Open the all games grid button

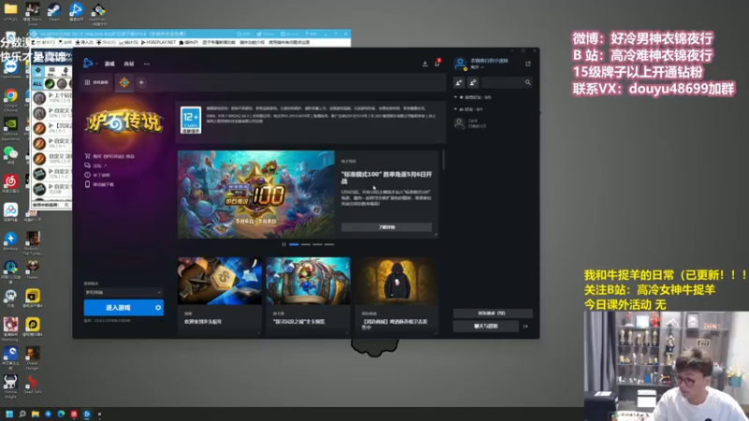point(97,82)
